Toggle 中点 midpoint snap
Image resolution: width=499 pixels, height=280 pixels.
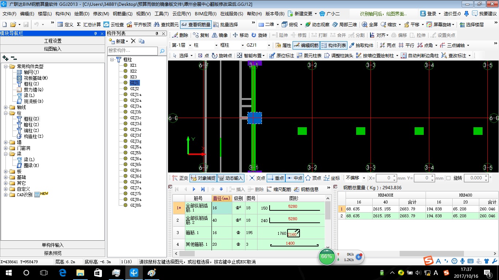(294, 178)
